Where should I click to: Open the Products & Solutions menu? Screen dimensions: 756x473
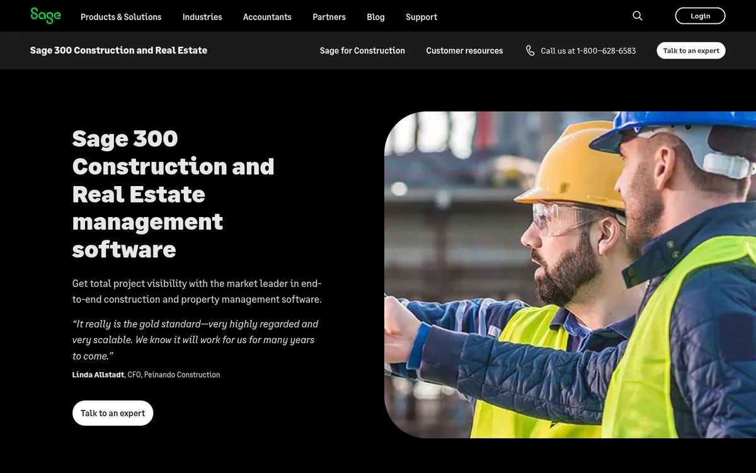pos(121,17)
